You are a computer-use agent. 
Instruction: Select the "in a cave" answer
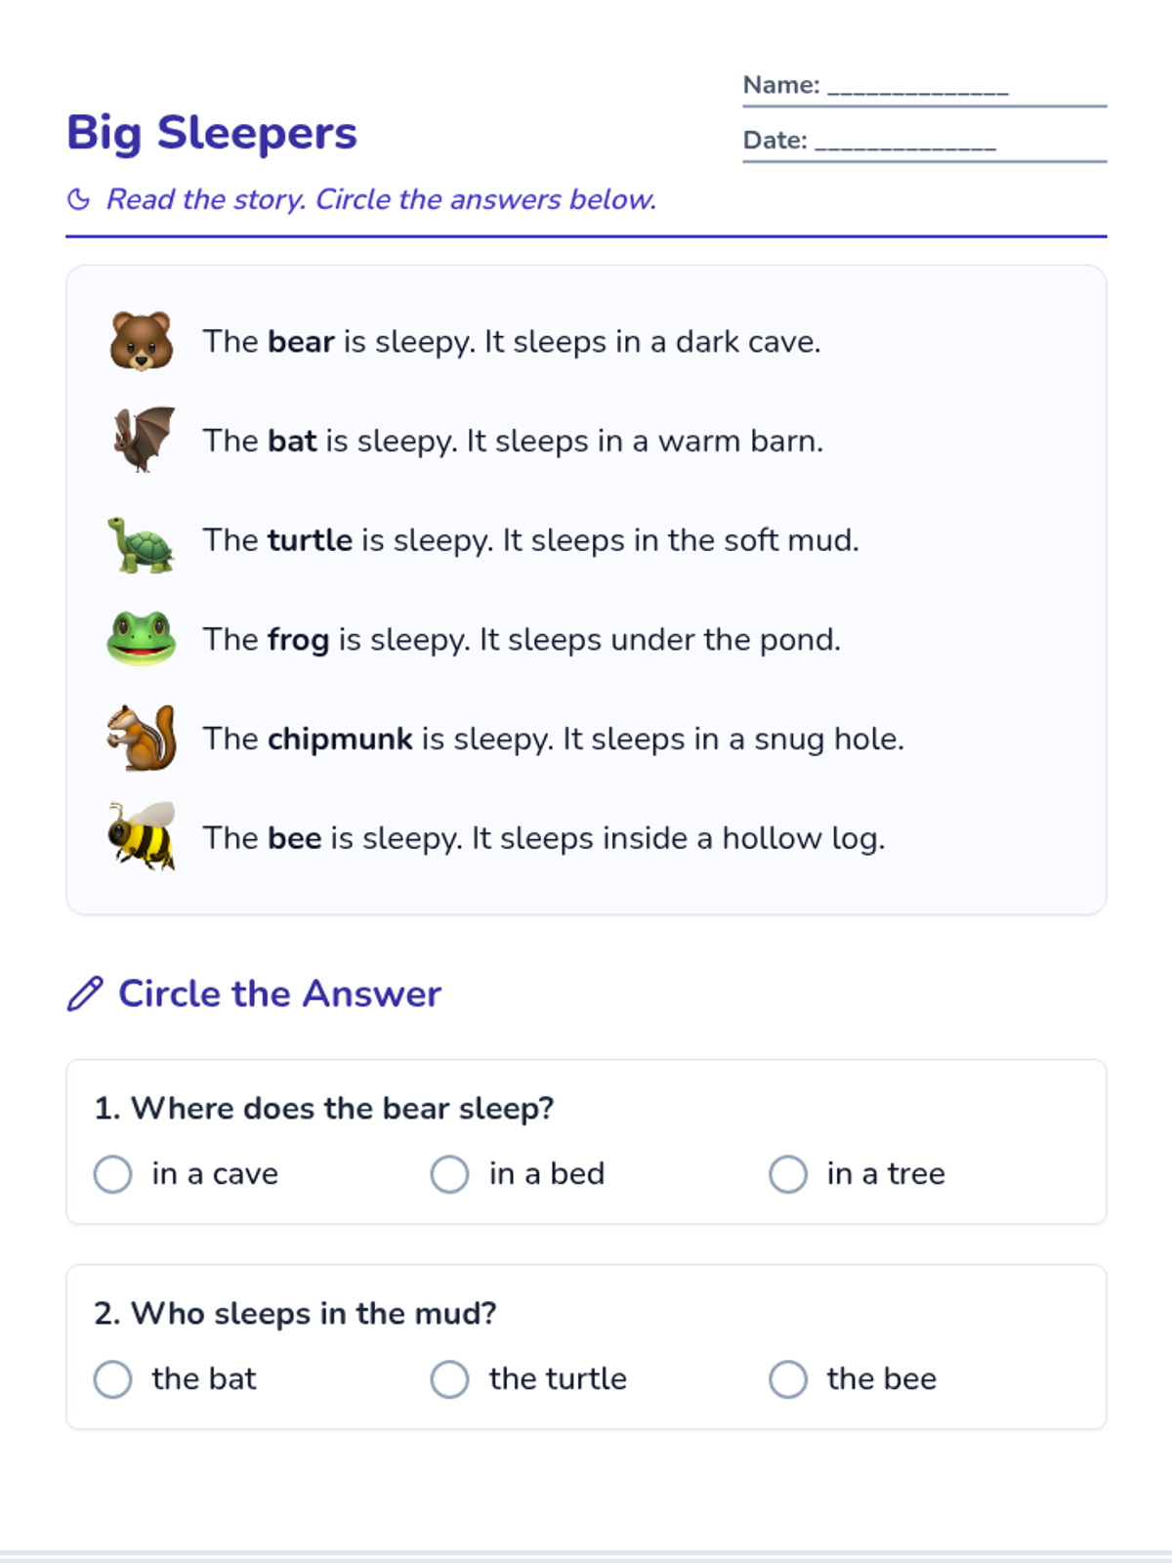coord(187,1173)
